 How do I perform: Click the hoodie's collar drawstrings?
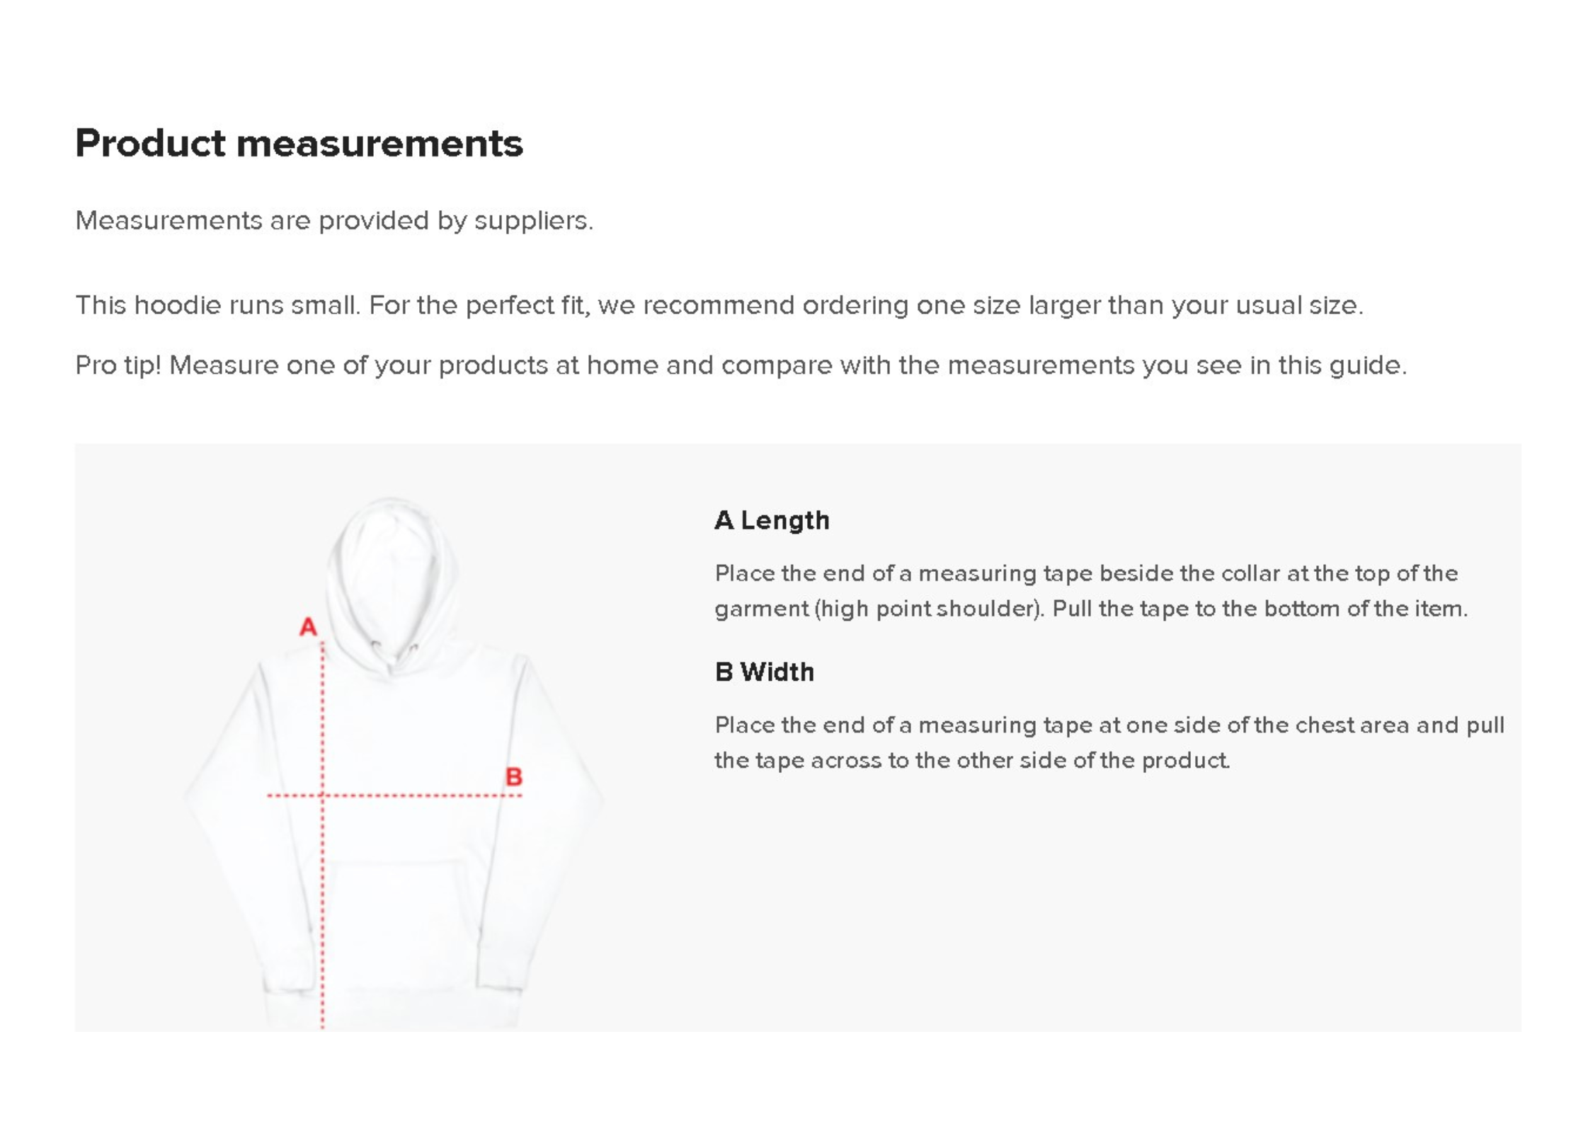[393, 655]
